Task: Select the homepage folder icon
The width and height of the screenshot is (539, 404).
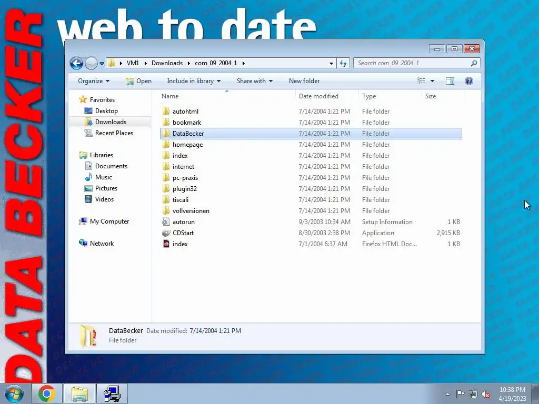Action: 166,144
